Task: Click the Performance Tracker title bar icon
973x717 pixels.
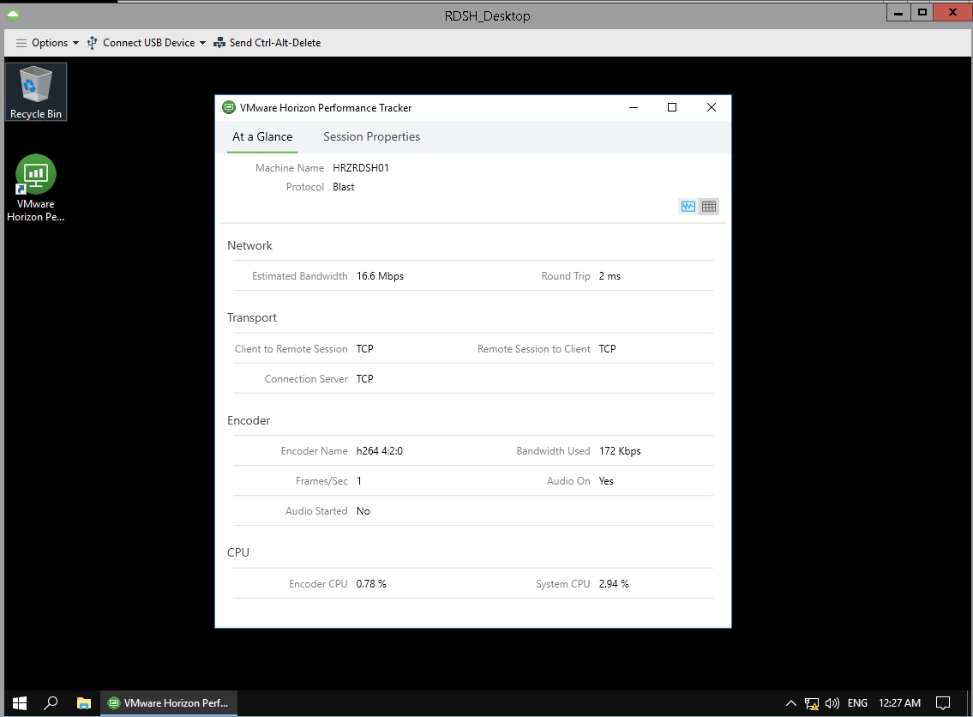Action: [x=229, y=107]
